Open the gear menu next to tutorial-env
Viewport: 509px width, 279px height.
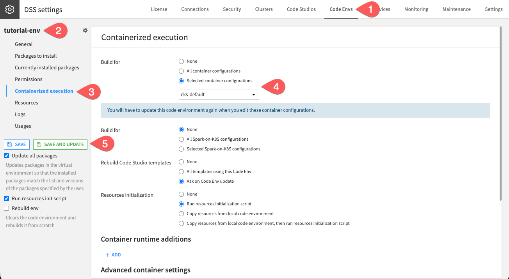click(x=85, y=30)
